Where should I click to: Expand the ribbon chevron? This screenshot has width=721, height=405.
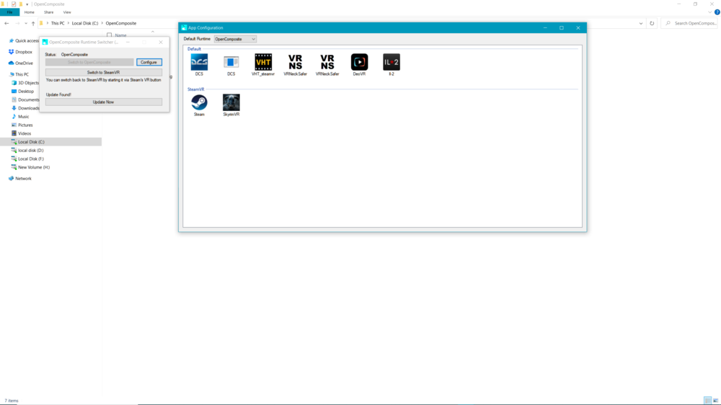point(710,12)
